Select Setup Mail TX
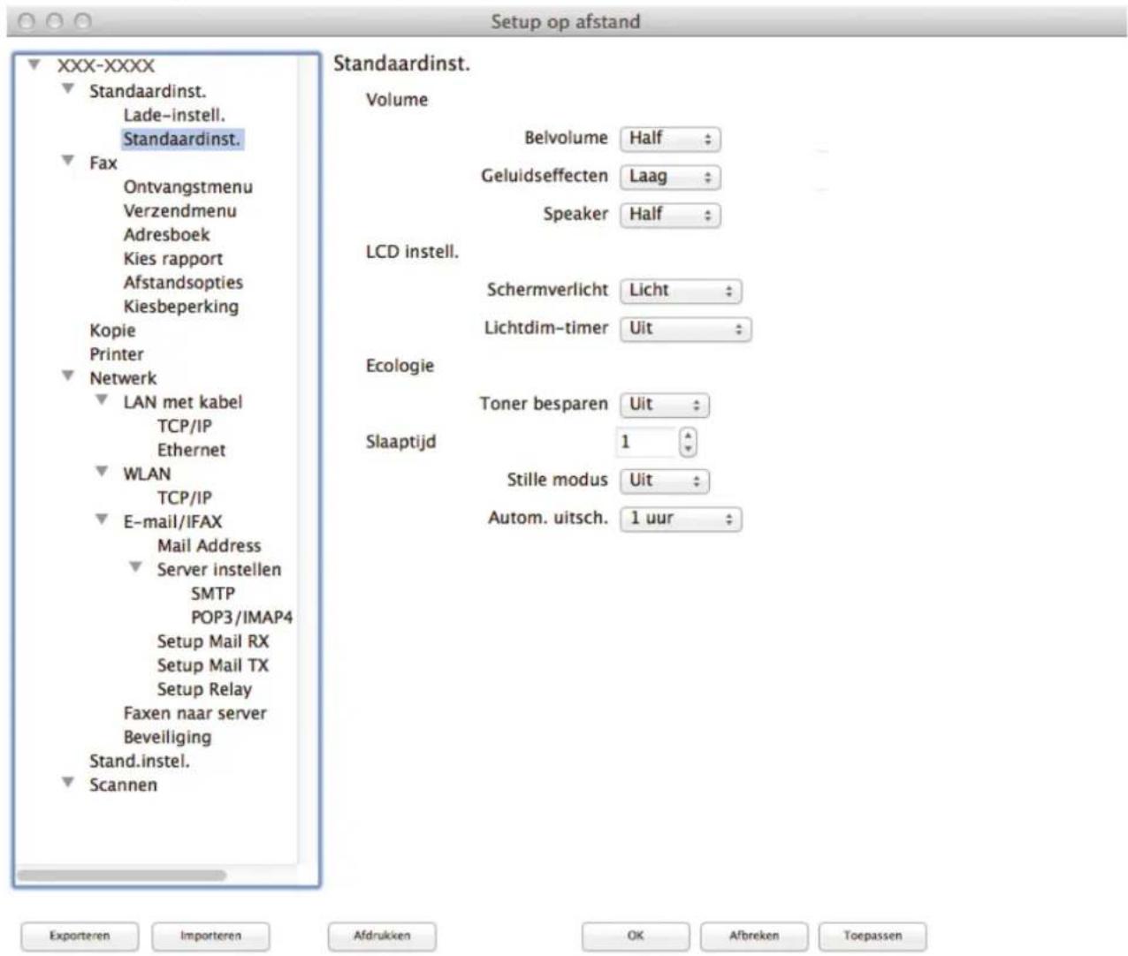 [213, 664]
